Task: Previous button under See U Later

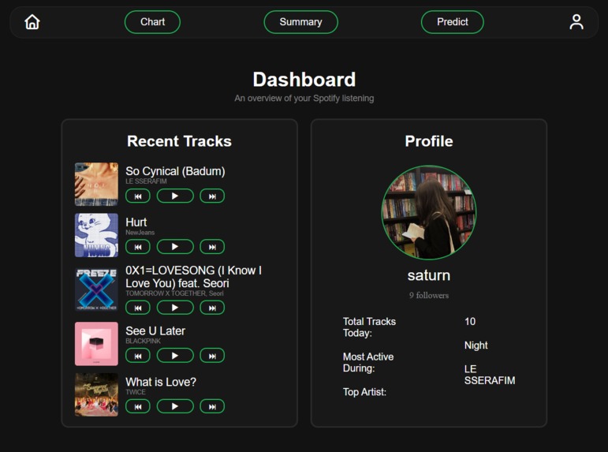Action: tap(138, 356)
